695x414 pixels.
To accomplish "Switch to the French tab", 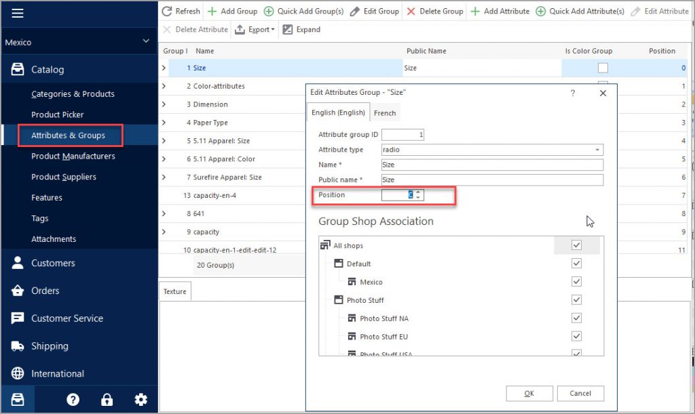I will (x=385, y=112).
